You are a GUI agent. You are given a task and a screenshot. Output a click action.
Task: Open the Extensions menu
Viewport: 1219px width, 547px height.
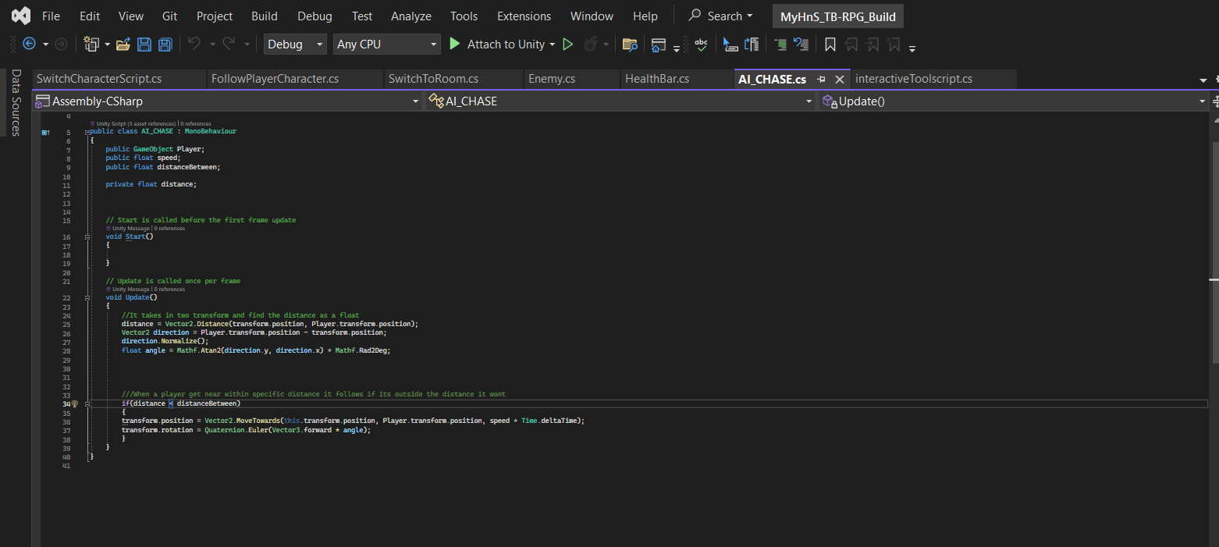524,16
